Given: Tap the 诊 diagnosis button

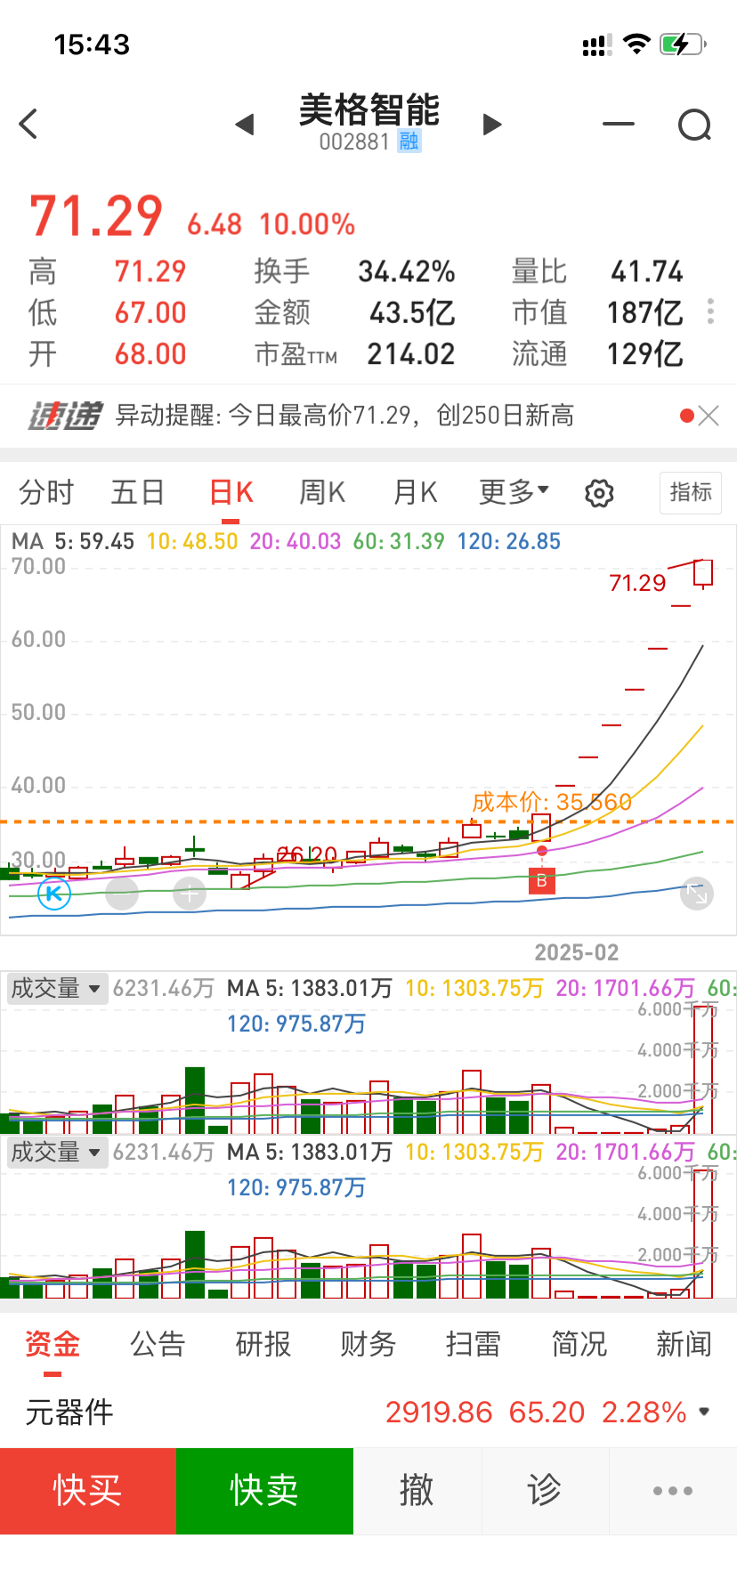Looking at the screenshot, I should [545, 1491].
